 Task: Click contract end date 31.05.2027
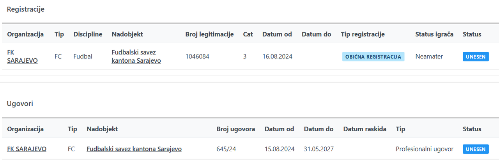(319, 149)
